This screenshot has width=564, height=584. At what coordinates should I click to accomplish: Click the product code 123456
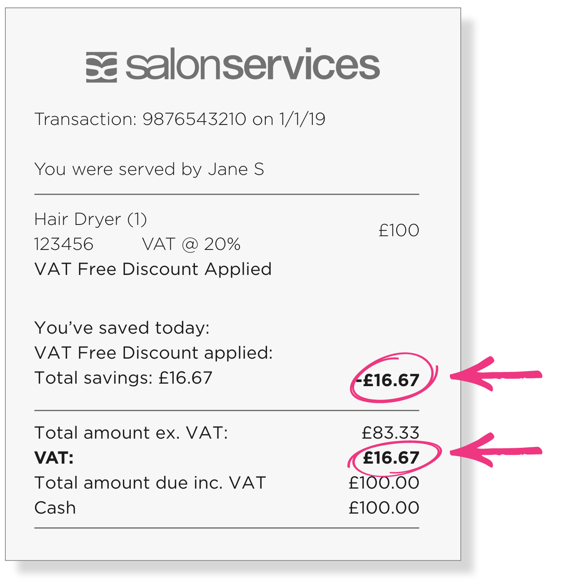(64, 244)
